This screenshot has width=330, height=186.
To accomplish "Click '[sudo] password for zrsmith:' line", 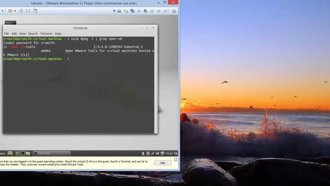I will pos(30,43).
